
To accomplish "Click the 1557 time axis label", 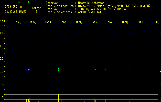I will pyautogui.click(x=109, y=22).
